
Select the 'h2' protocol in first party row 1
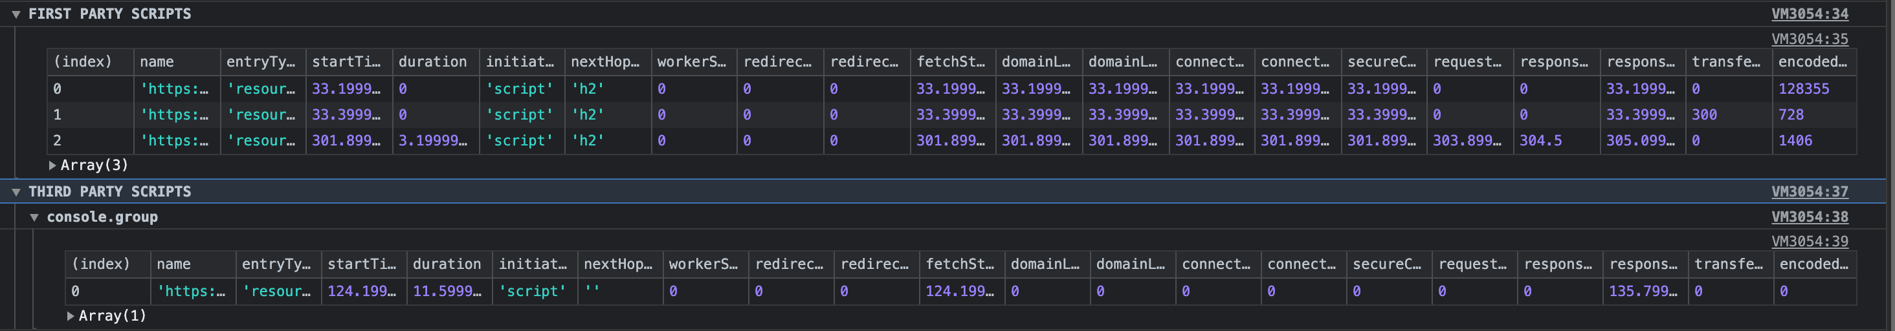point(588,114)
